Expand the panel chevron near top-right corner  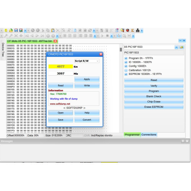pyautogui.click(x=180, y=40)
